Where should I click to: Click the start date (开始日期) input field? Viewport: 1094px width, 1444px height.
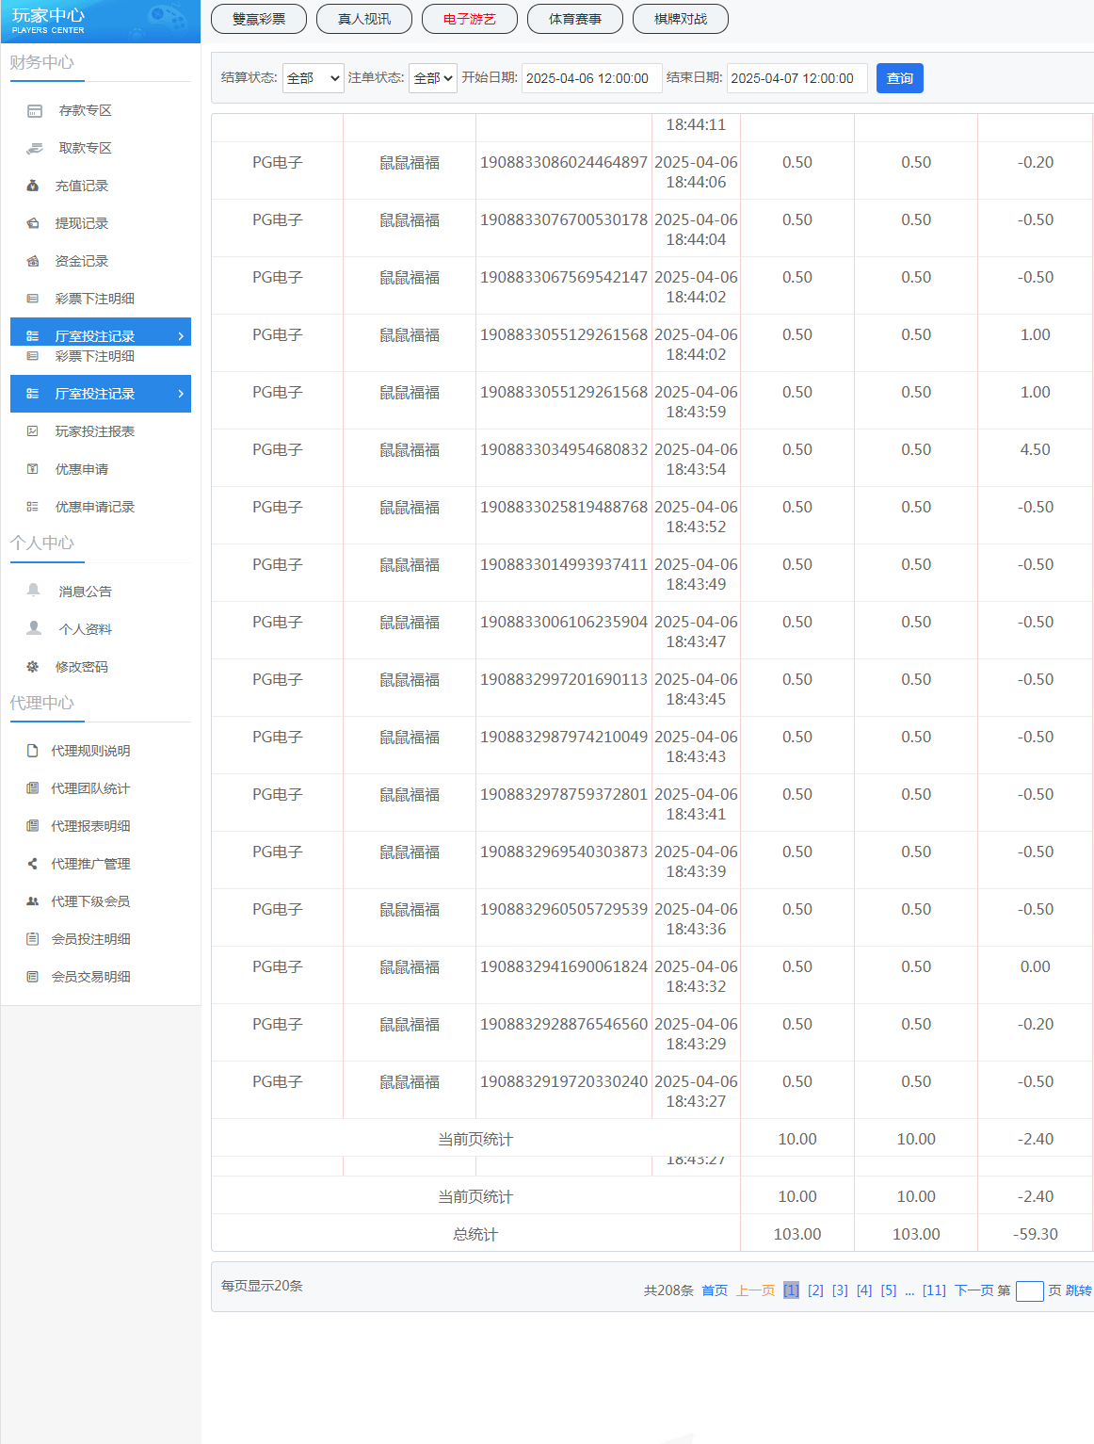[x=589, y=78]
